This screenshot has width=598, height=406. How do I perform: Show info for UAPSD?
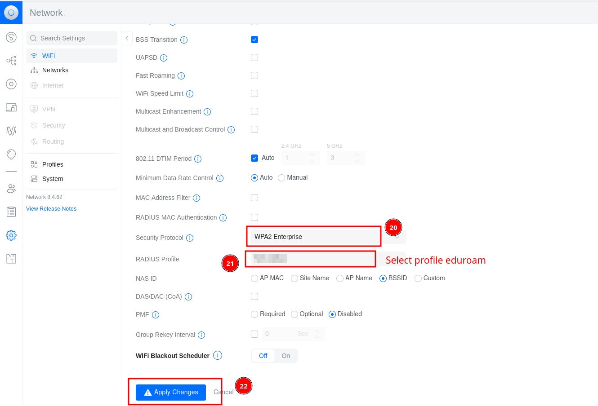pos(164,58)
